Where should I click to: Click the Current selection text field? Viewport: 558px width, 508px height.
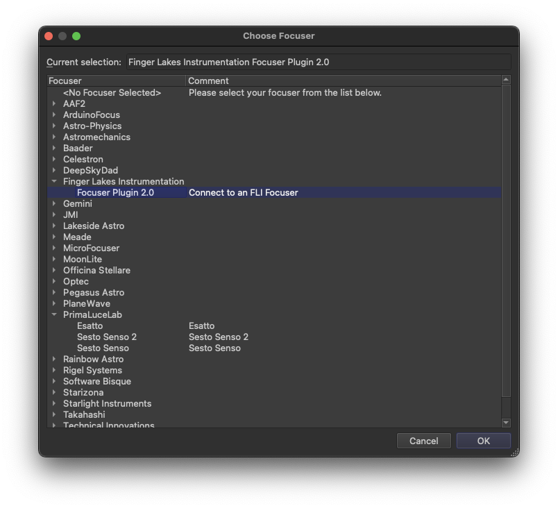point(318,62)
